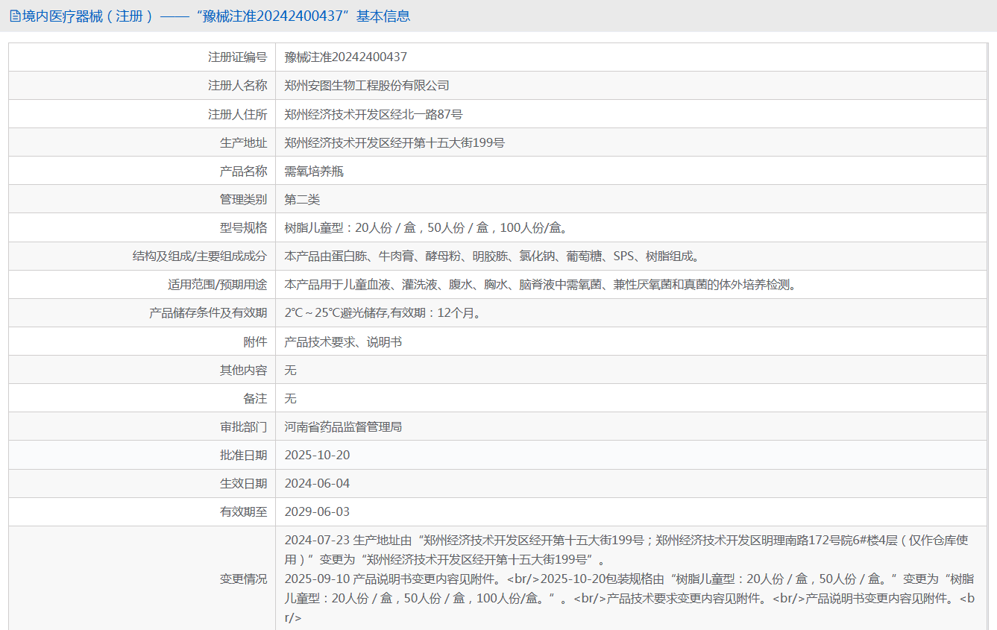The width and height of the screenshot is (997, 630).
Task: Click the 注册人名称 label
Action: click(x=237, y=86)
